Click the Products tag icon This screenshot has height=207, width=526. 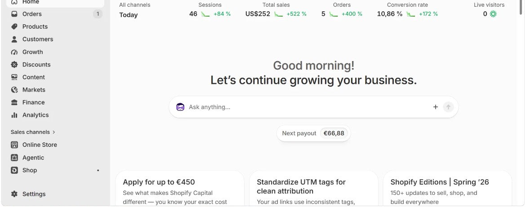pos(14,26)
